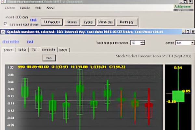Open the fourth menu in the back window's menu bar
Image resolution: width=195 pixels, height=130 pixels.
coord(50,8)
